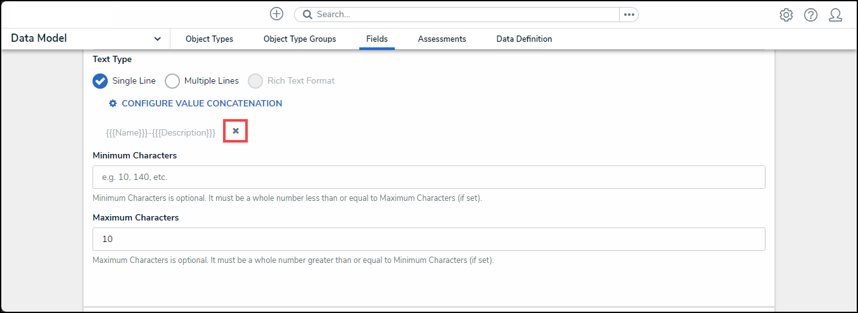
Task: Open the help question mark icon
Action: click(810, 15)
